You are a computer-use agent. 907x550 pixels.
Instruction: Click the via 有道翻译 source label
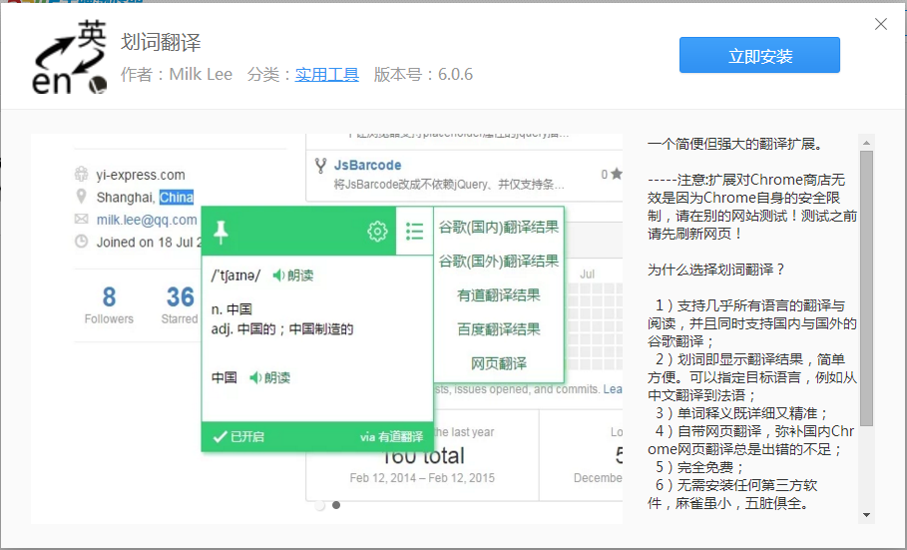coord(391,436)
